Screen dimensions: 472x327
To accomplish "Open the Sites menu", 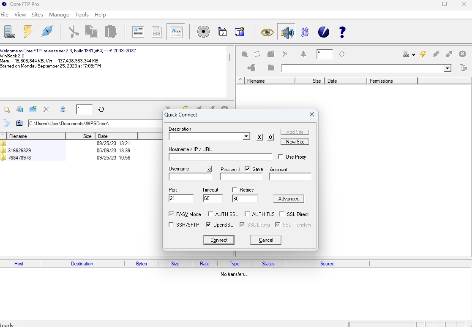I will (x=37, y=14).
